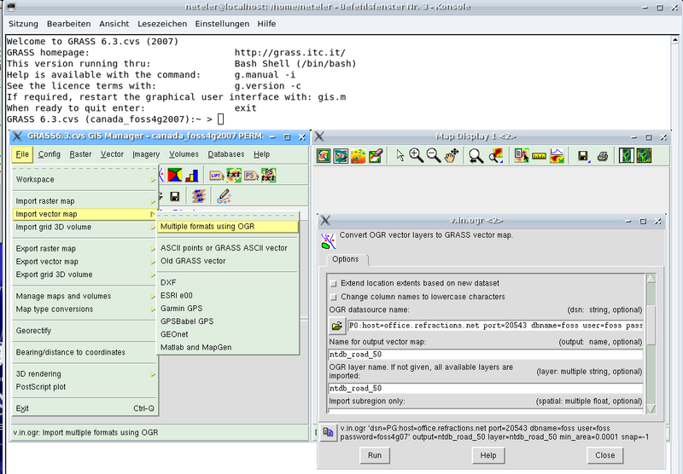The height and width of the screenshot is (474, 683).
Task: Toggle Change column names to lowercase
Action: (333, 297)
